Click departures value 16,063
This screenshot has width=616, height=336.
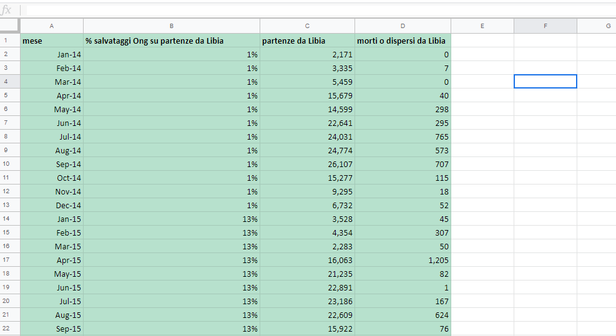coord(307,260)
